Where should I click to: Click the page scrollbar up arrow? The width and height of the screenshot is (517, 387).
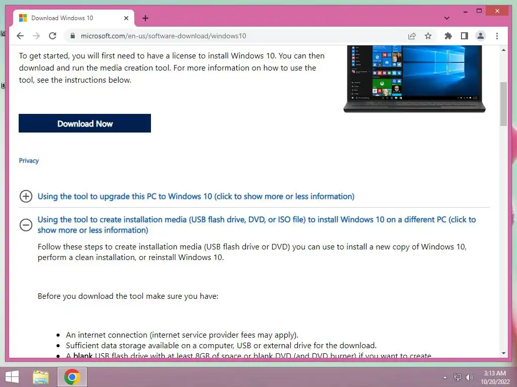point(503,50)
